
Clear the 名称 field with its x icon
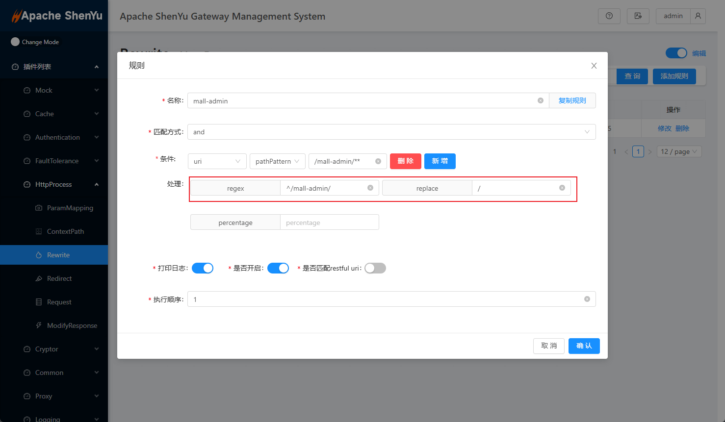540,100
